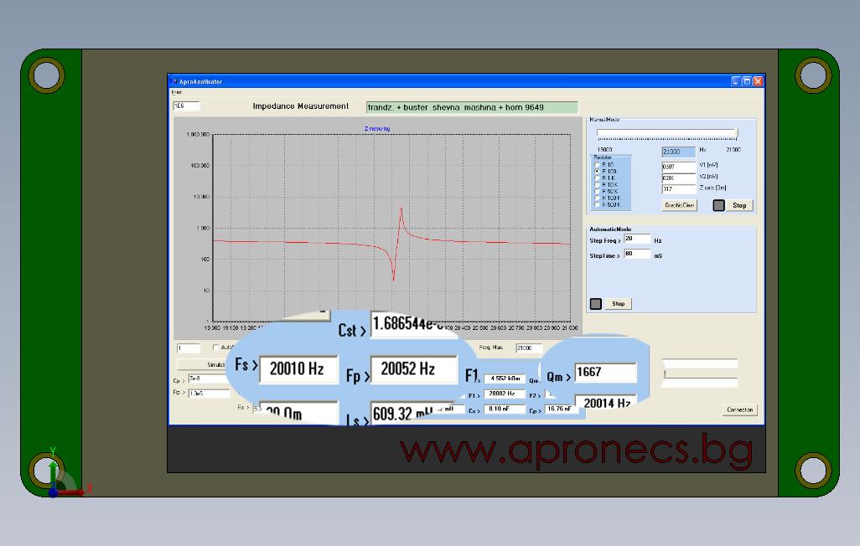Click the Freq Max 21000 field
The height and width of the screenshot is (546, 860).
click(529, 348)
